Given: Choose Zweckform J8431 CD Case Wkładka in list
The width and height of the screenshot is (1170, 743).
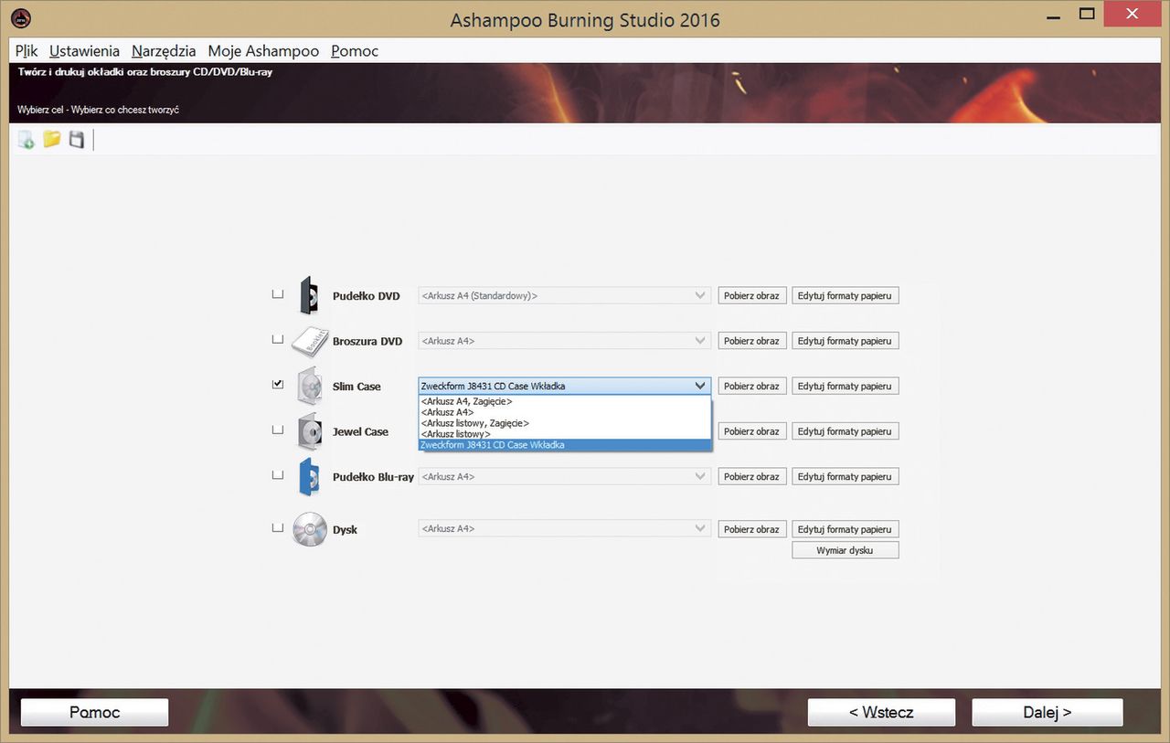Looking at the screenshot, I should 564,445.
